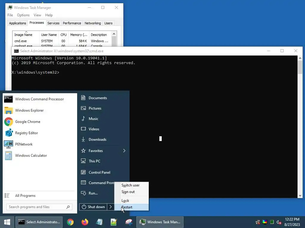Switch to the Networking tab
This screenshot has width=305, height=228.
click(93, 23)
